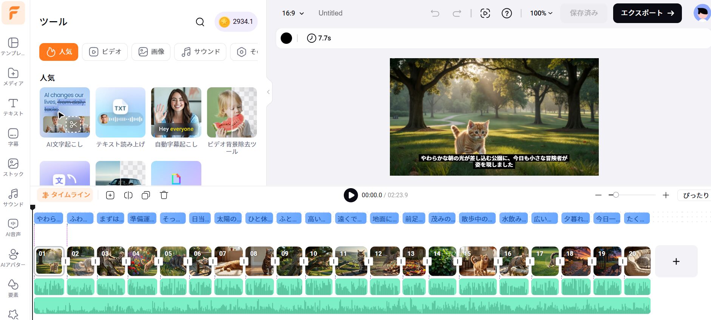Open the black background color swatch
The image size is (711, 320).
coord(286,38)
